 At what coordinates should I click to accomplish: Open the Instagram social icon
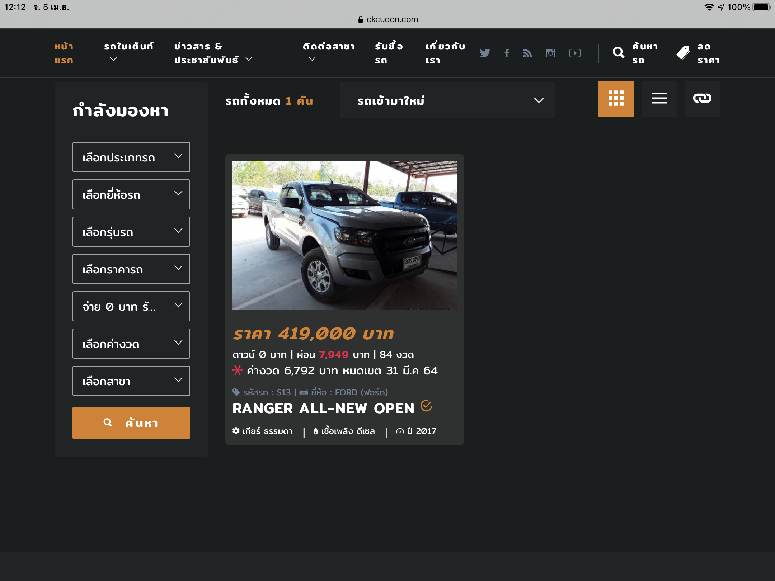550,53
